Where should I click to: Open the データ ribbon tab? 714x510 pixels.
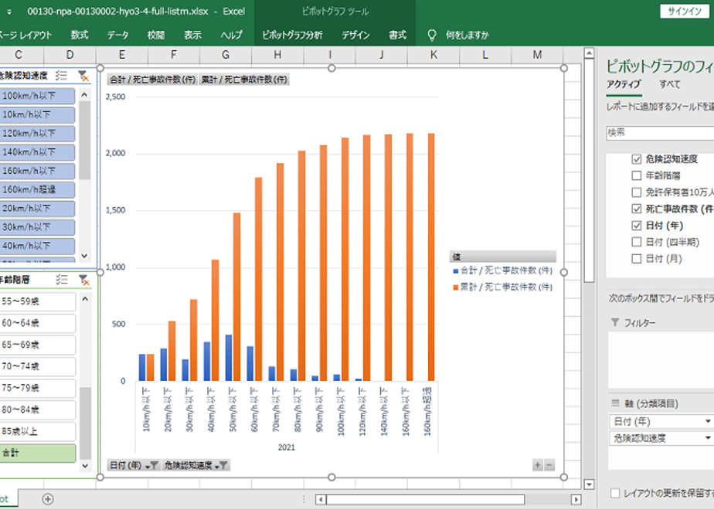tap(118, 35)
